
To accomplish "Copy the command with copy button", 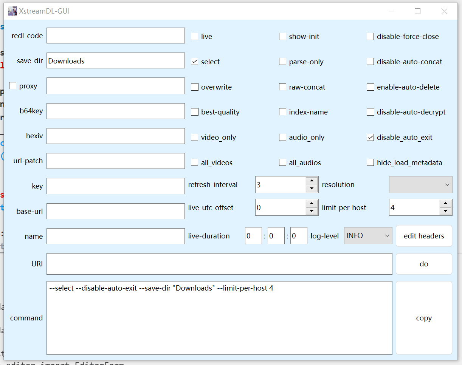I will click(424, 318).
